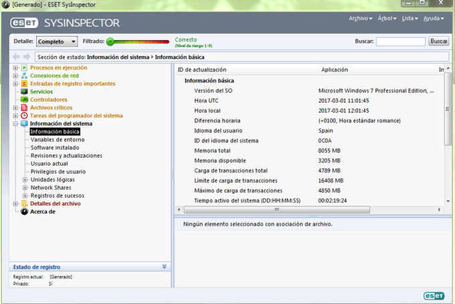
Task: Click the Versión del SO row
Action: (x=309, y=91)
